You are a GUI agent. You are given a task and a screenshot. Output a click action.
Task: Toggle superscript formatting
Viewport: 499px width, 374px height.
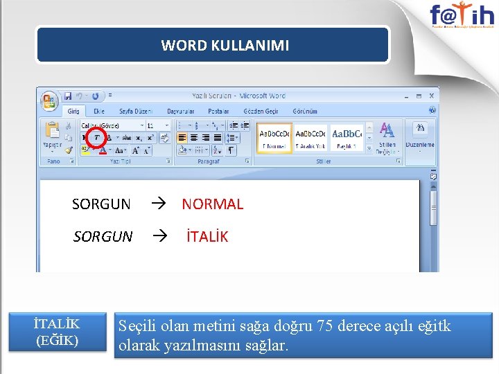click(x=150, y=138)
